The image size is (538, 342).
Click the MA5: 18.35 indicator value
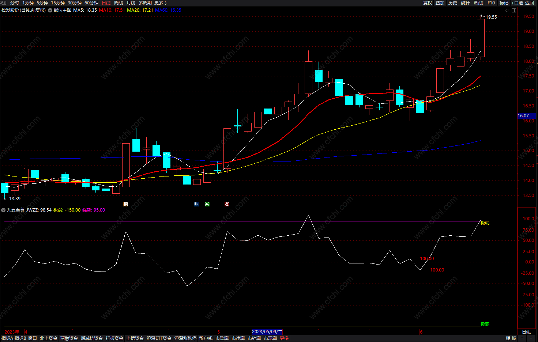point(85,10)
